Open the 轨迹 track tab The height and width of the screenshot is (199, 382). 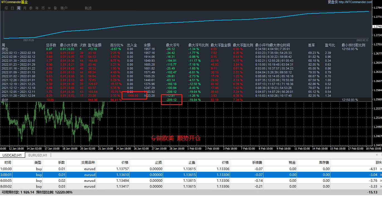click(x=88, y=8)
